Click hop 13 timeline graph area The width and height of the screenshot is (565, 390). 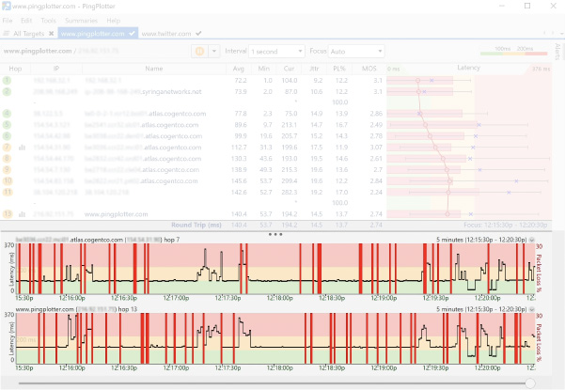click(x=275, y=338)
